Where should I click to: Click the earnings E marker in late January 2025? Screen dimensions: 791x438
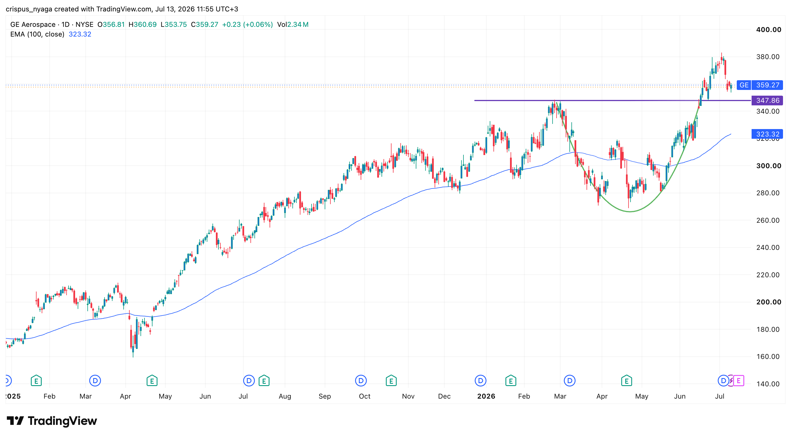click(36, 381)
